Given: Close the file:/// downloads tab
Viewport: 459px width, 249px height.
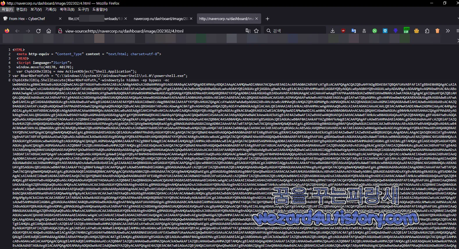Looking at the screenshot, I should (x=126, y=19).
